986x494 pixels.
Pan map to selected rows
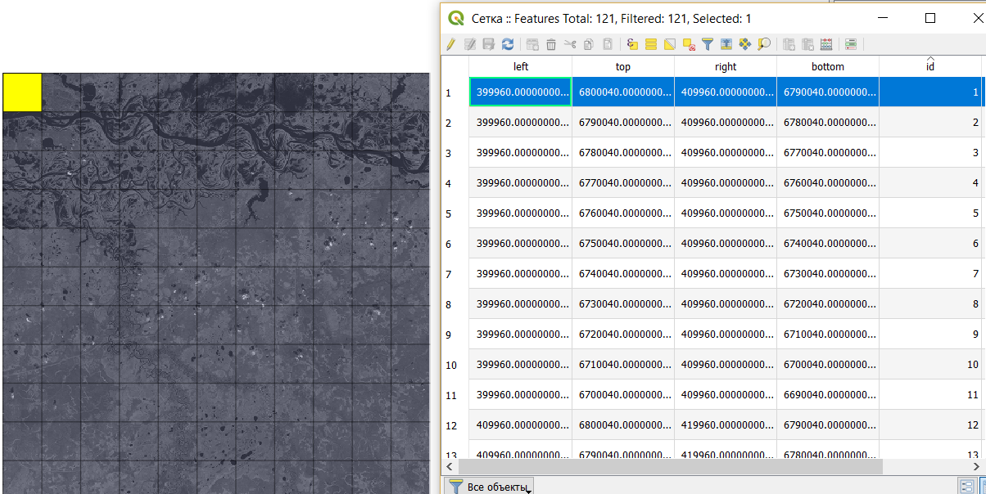(x=745, y=44)
